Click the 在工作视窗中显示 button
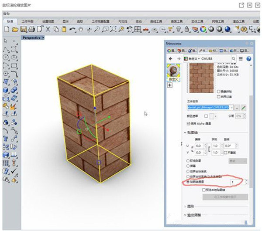262x231 pixels. 225,197
